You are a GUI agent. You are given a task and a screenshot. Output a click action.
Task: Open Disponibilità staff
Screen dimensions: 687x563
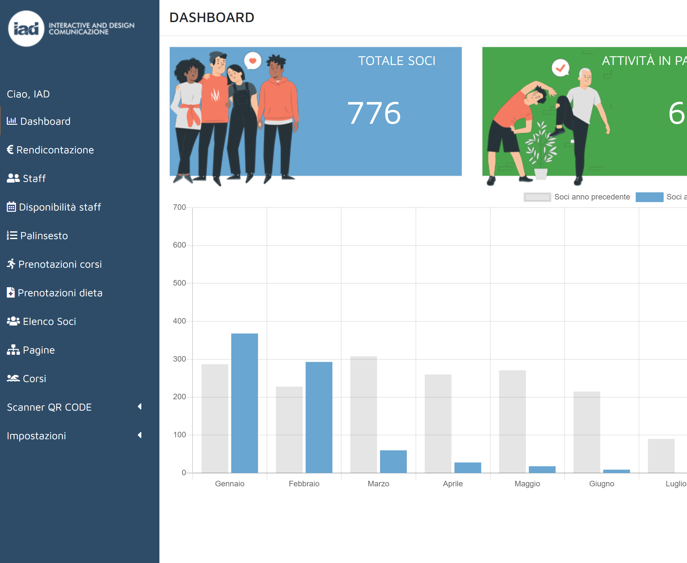coord(80,207)
